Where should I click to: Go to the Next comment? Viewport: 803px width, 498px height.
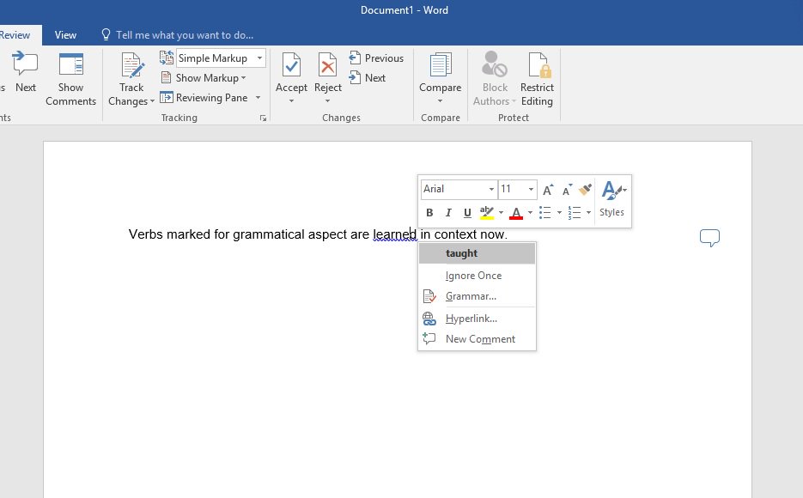(25, 73)
